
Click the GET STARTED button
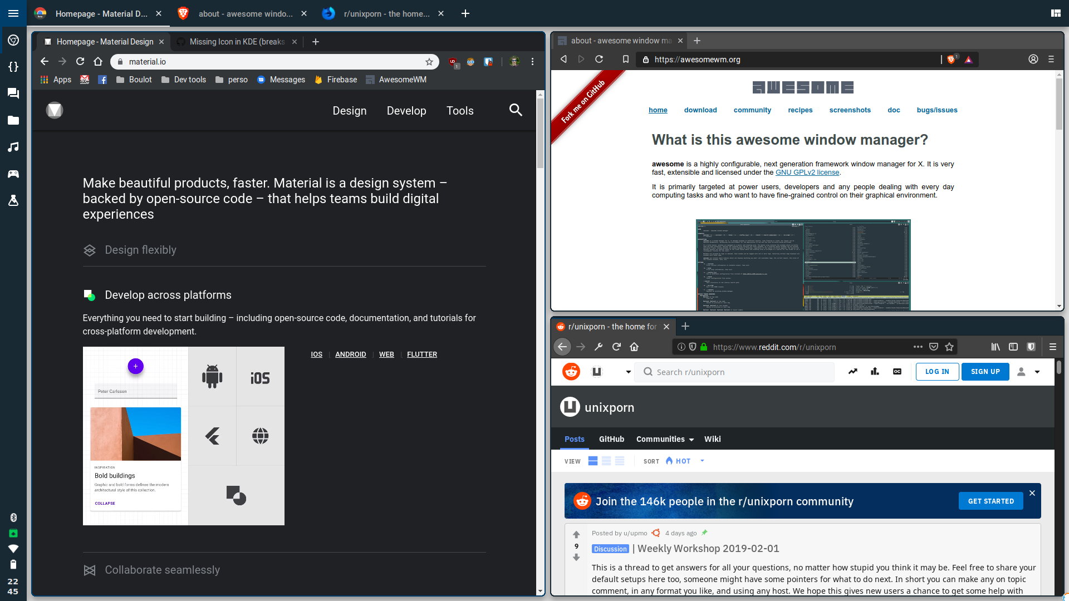coord(990,501)
